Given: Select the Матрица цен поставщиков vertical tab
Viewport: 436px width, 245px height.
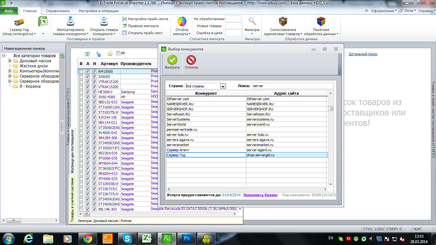Looking at the screenshot, I should point(72,151).
